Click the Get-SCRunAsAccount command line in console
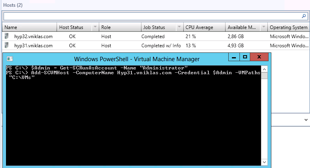 click(97, 68)
